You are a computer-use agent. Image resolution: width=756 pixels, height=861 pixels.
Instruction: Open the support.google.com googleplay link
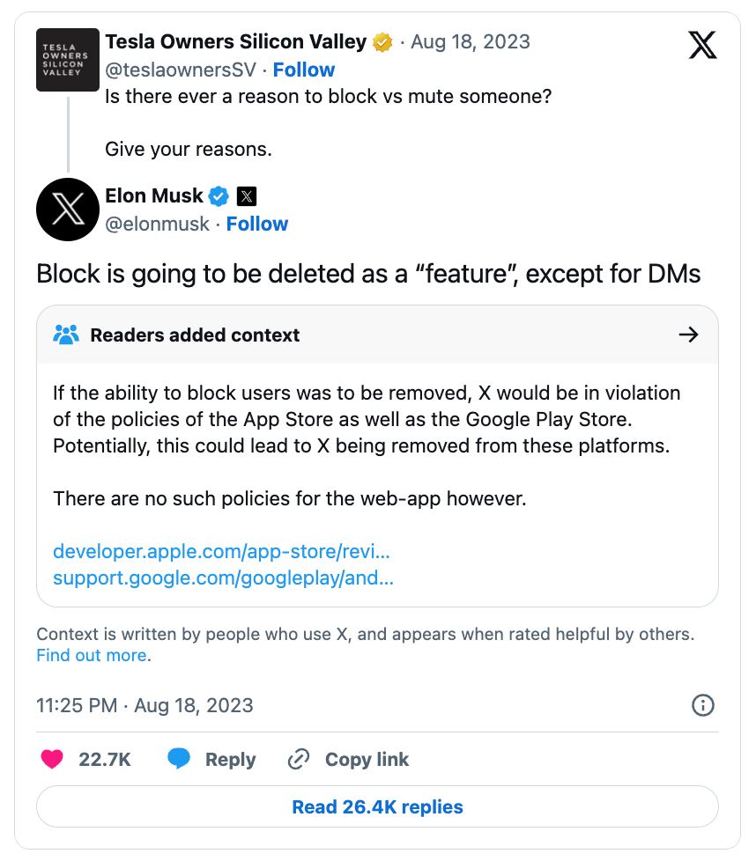pyautogui.click(x=223, y=578)
